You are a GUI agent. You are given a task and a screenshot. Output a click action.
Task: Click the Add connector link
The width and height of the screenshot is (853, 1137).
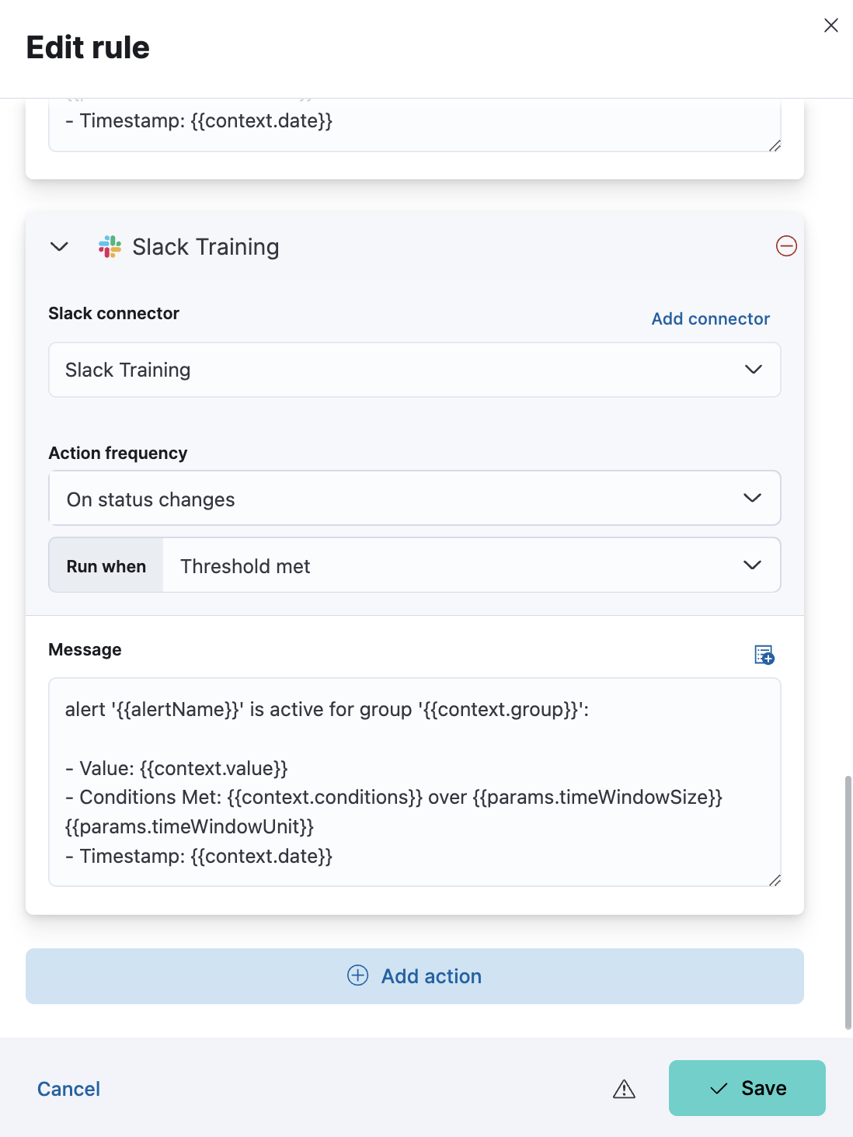(710, 318)
